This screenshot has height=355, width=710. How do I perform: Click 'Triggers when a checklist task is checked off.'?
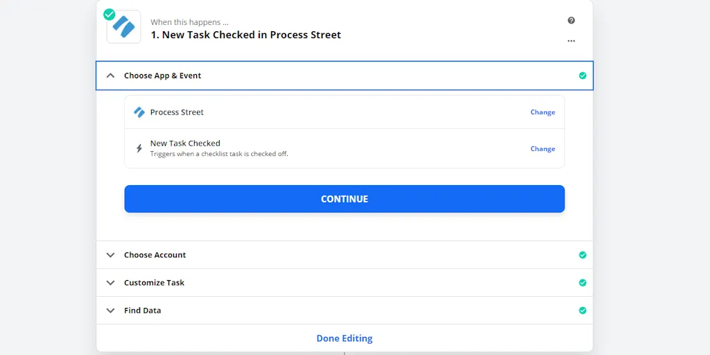click(219, 153)
